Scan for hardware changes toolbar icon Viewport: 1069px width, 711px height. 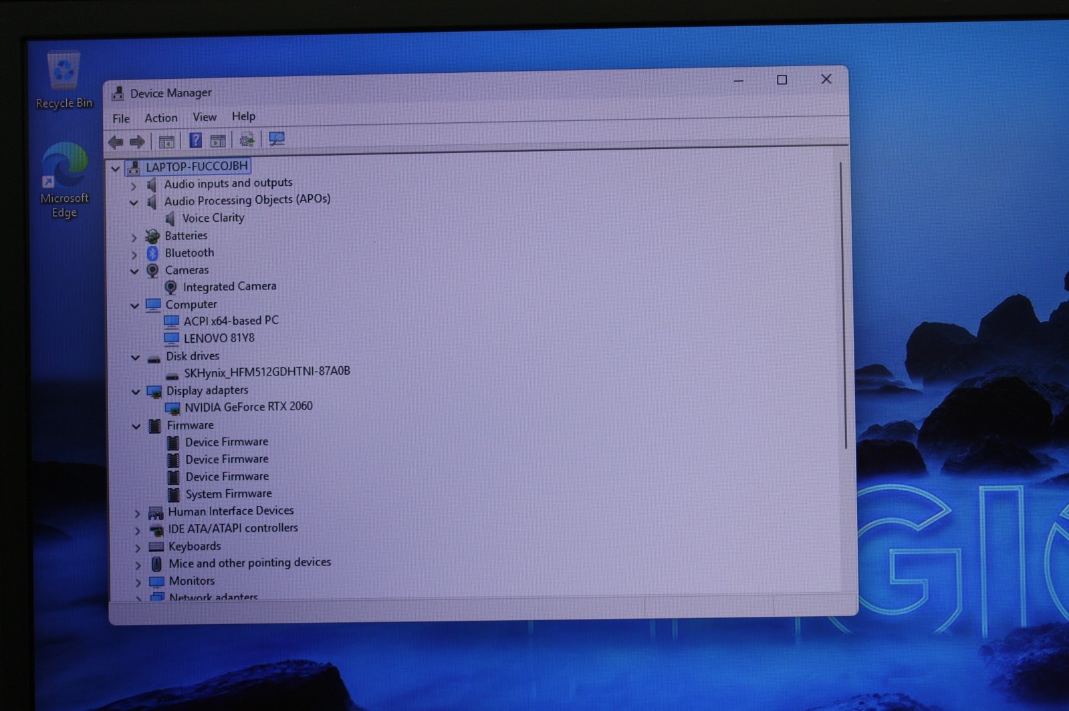277,139
